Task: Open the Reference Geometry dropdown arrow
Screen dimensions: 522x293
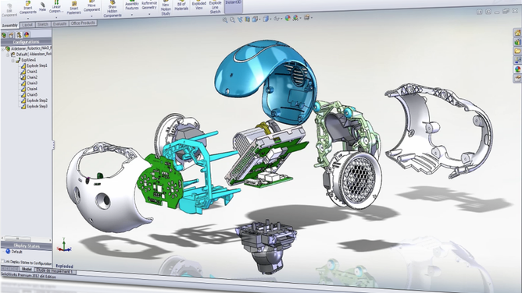Action: (149, 13)
